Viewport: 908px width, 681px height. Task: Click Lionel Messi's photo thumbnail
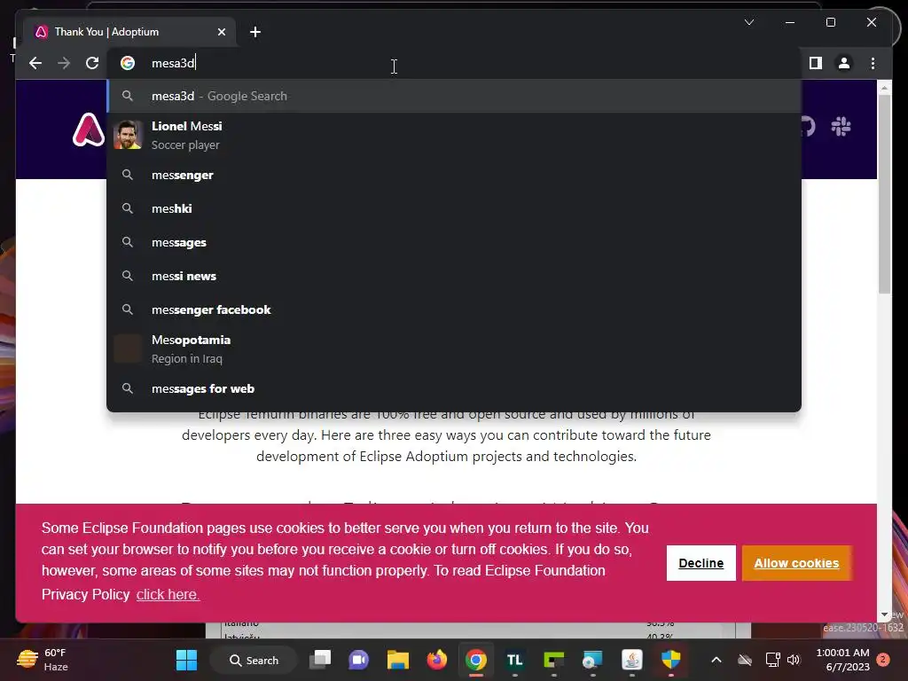click(128, 135)
